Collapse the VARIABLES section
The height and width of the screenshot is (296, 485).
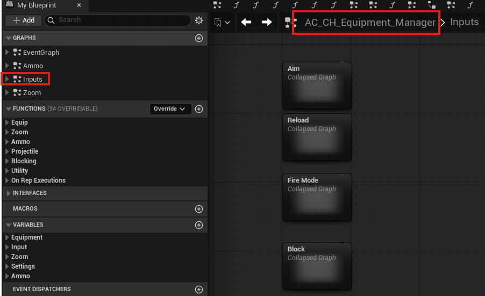[x=9, y=225]
